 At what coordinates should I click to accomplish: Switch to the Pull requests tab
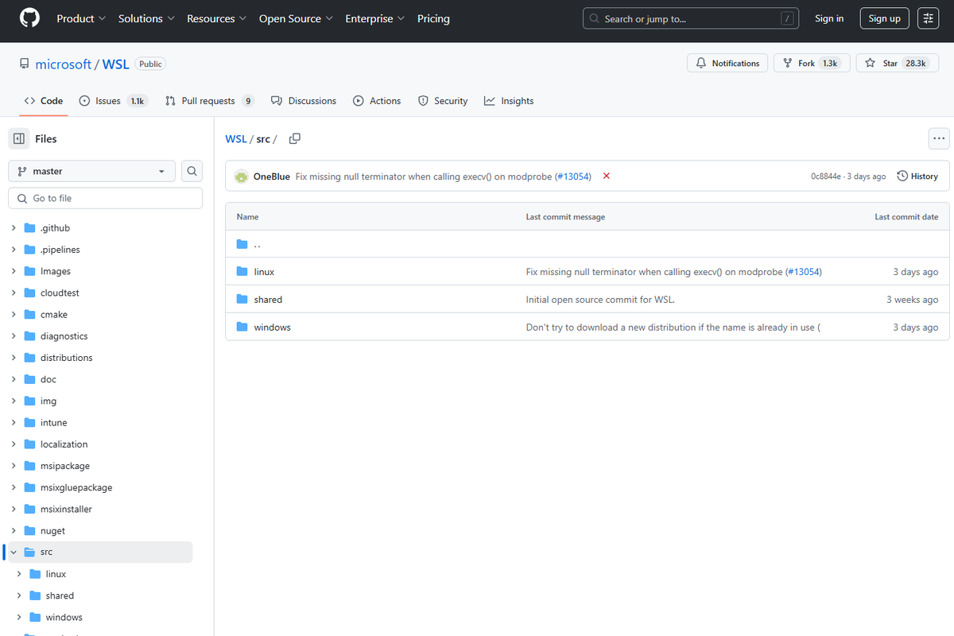208,100
